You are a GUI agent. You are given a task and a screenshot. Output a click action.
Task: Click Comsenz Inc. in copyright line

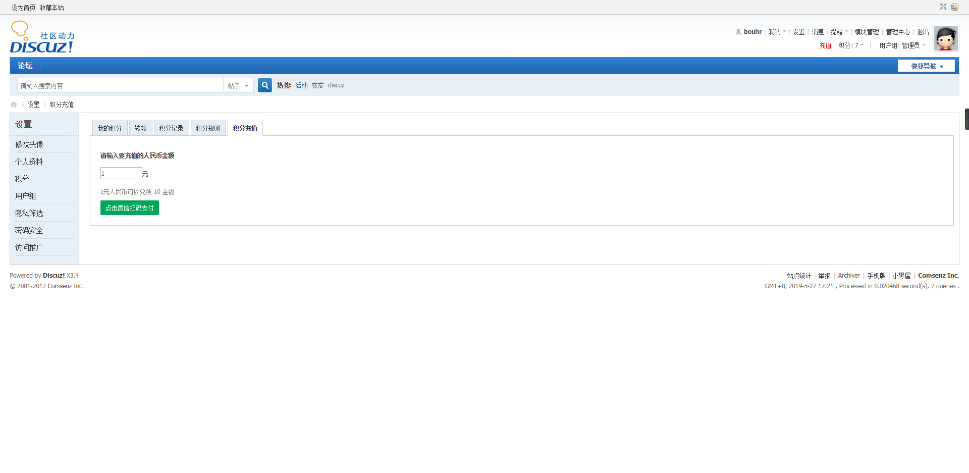click(x=66, y=286)
